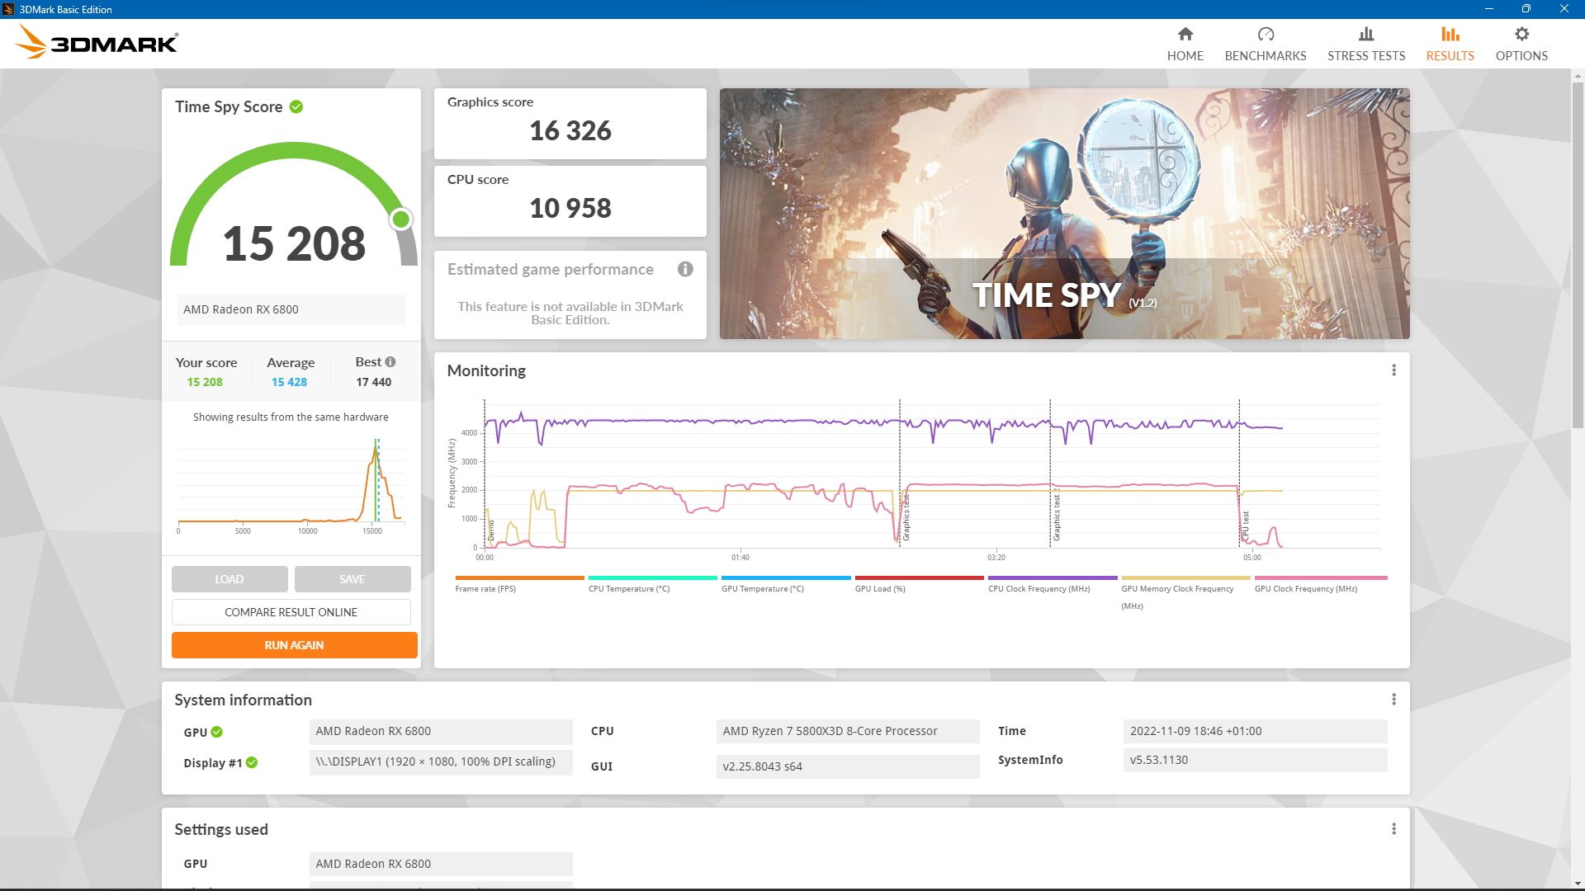Toggle CPU Clock Frequency legend item

coord(1039,589)
